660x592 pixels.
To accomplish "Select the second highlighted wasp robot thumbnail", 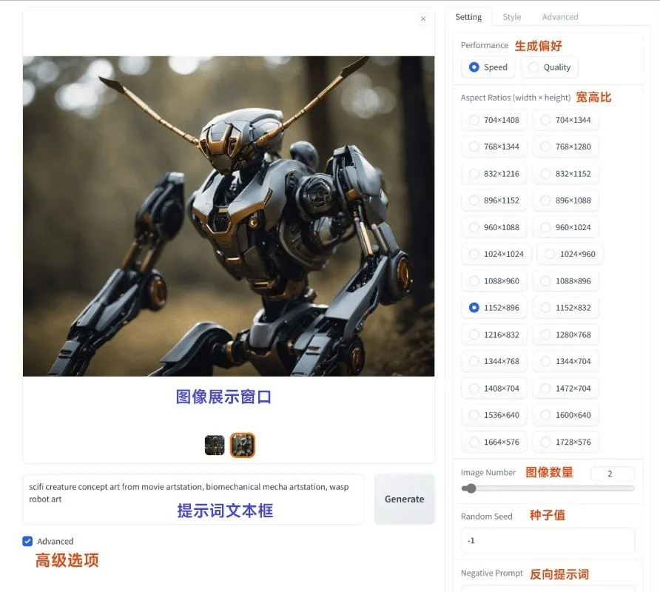I will 242,445.
